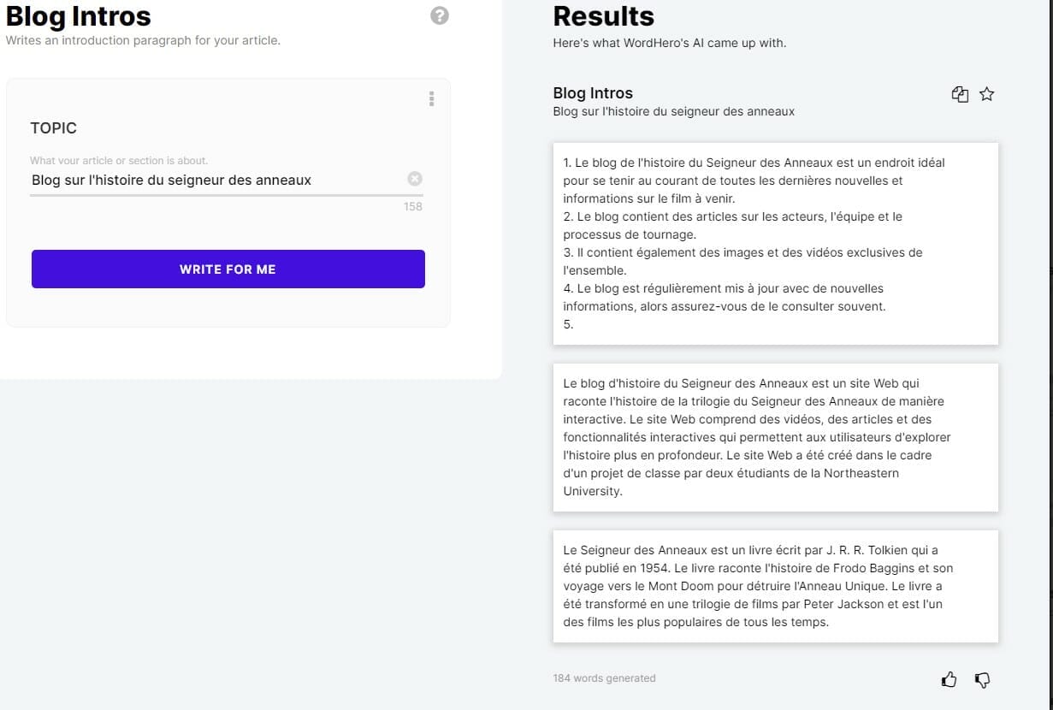Click the Blog Intros results subtitle

tap(673, 111)
